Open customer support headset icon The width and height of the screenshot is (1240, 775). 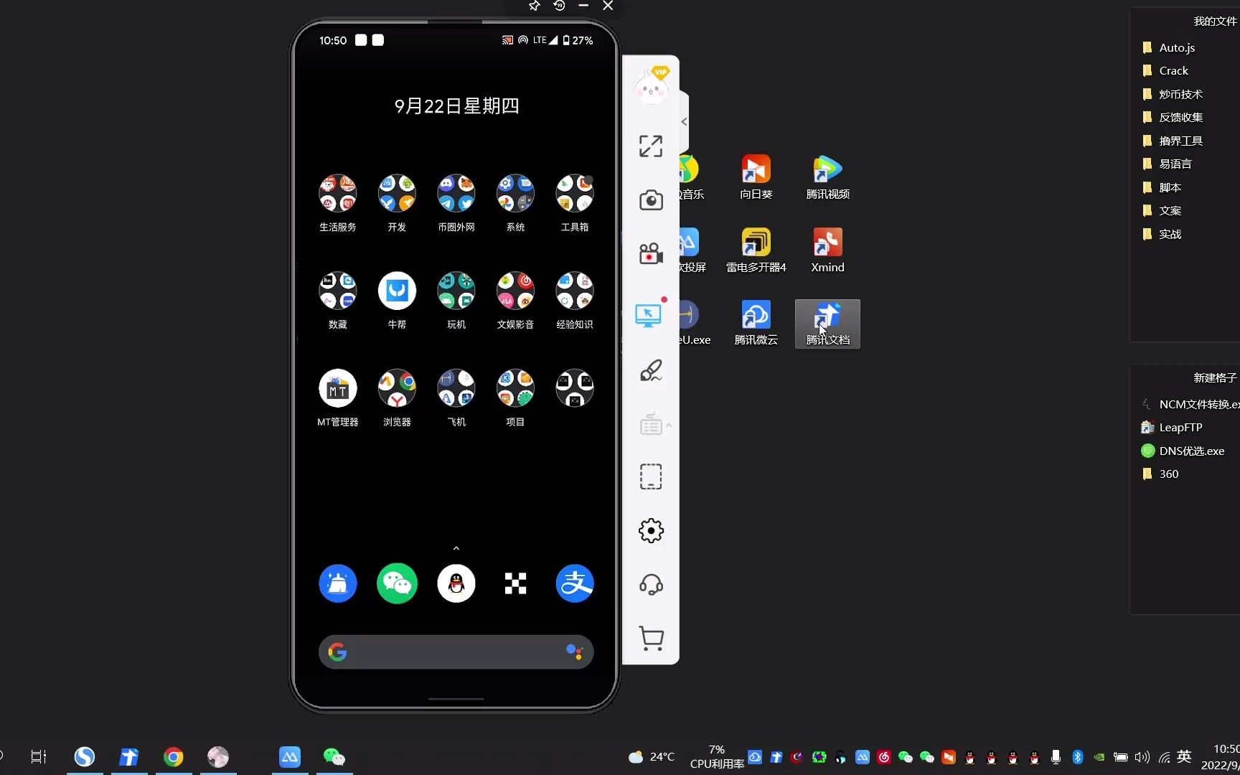651,585
